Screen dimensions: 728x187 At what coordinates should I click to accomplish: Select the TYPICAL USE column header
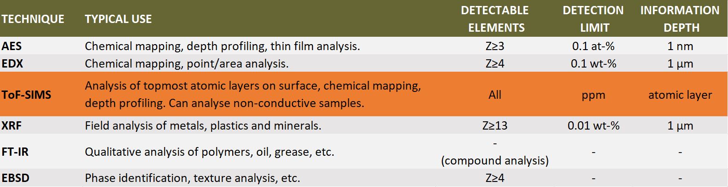tap(118, 19)
